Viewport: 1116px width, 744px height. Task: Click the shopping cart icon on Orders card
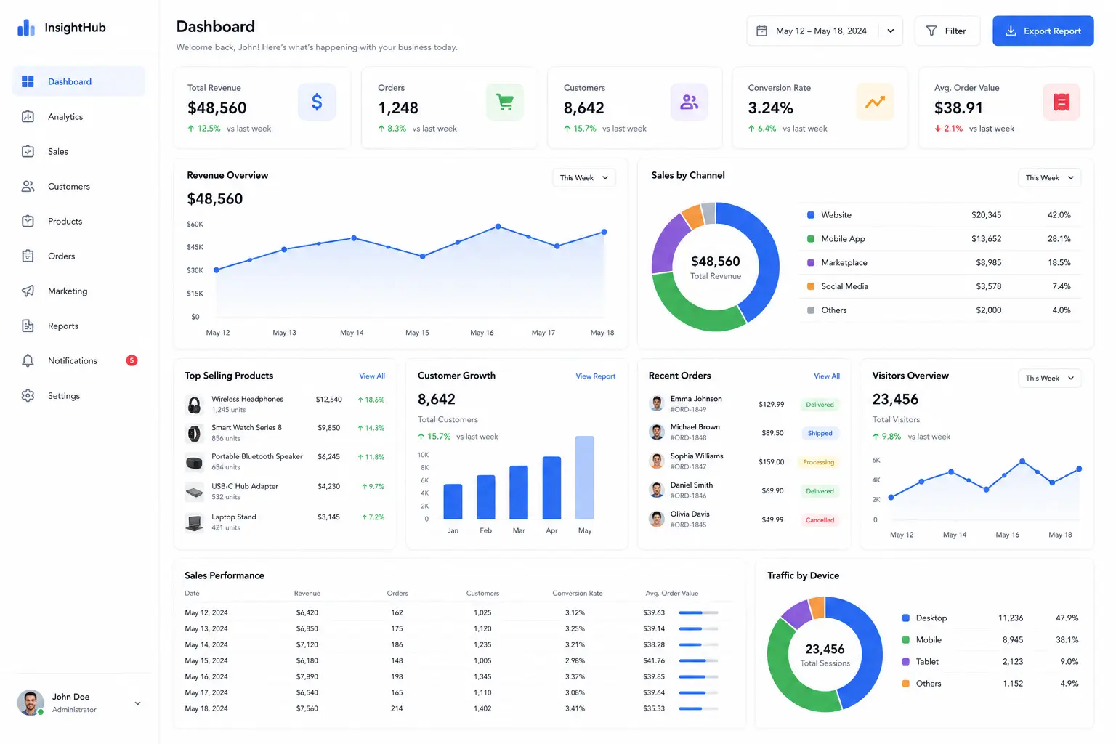[504, 102]
